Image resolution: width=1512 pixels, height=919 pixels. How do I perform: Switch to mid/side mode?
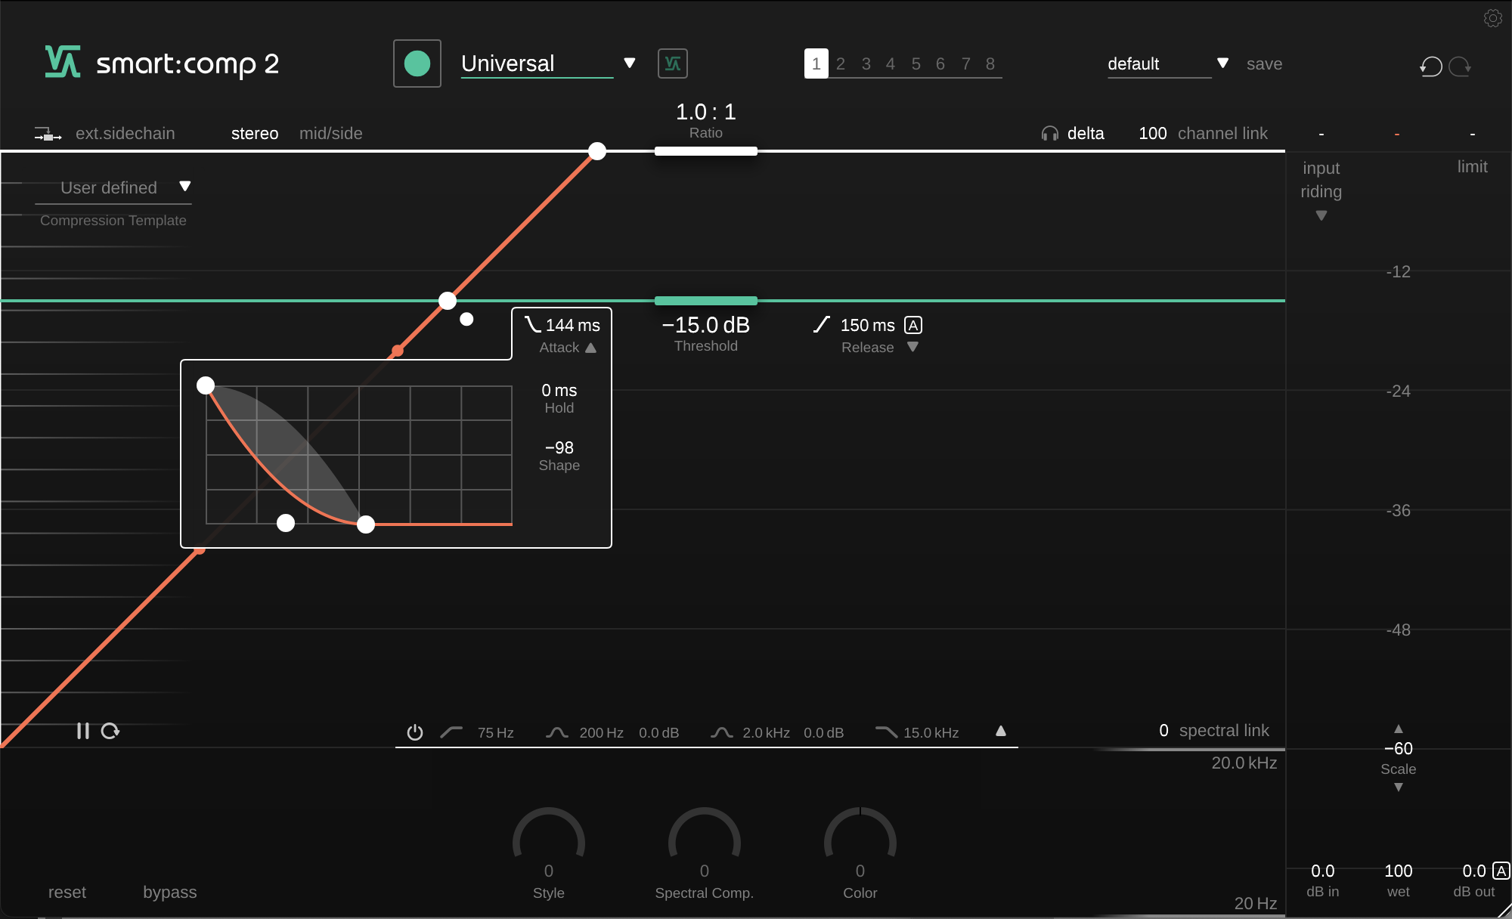pos(330,134)
